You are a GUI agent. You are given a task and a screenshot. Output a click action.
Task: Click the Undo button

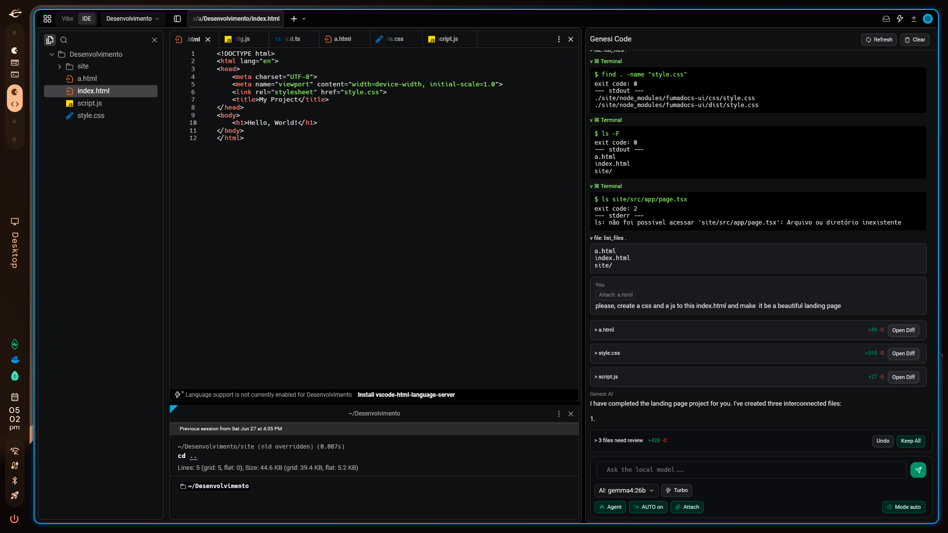(882, 441)
